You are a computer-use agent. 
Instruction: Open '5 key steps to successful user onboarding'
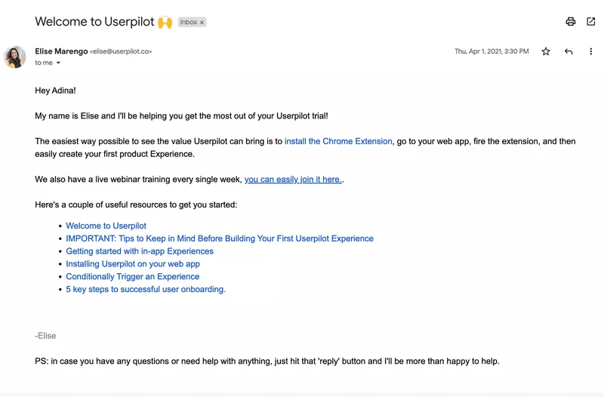(x=146, y=289)
